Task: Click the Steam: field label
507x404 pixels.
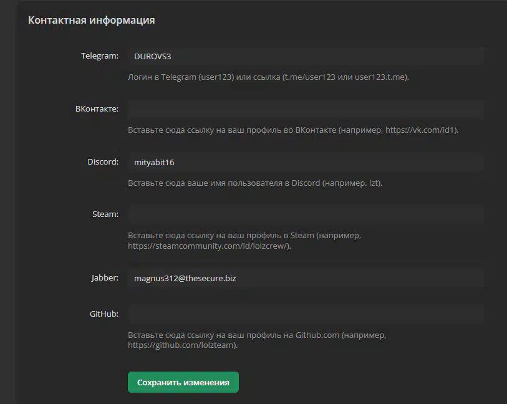Action: [x=105, y=214]
